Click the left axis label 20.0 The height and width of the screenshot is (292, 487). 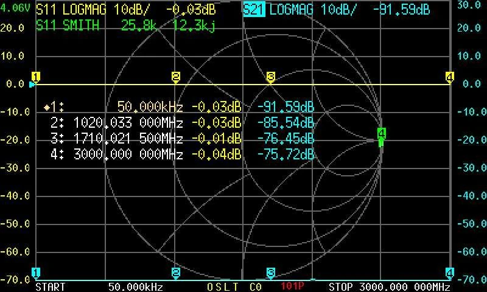point(12,28)
